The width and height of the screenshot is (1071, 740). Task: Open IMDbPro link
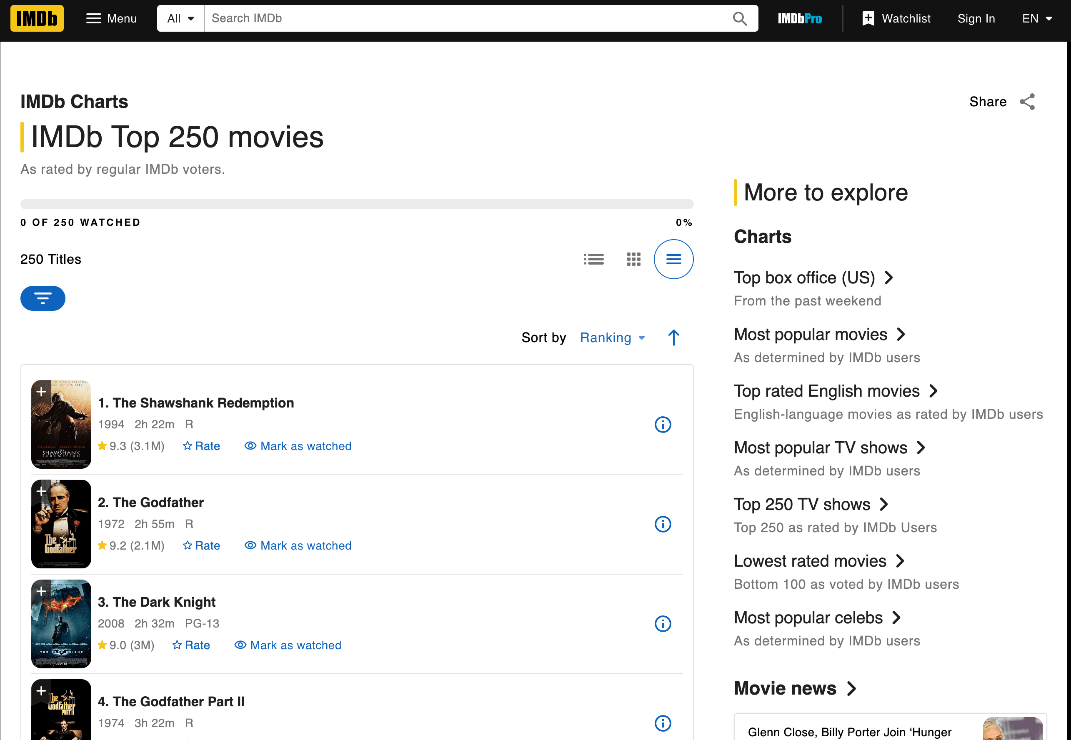point(800,19)
